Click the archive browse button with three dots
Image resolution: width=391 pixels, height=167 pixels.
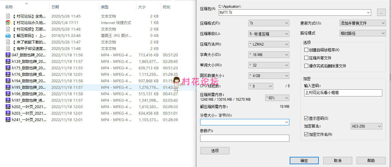381,12
